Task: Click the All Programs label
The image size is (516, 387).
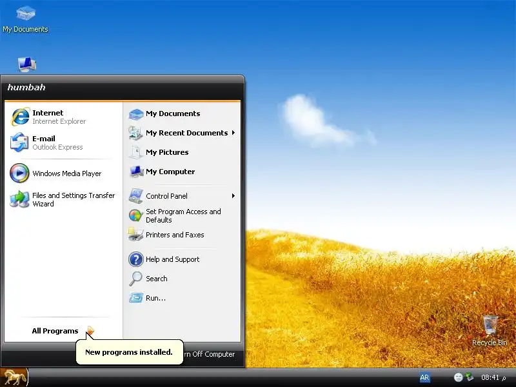Action: coord(55,331)
